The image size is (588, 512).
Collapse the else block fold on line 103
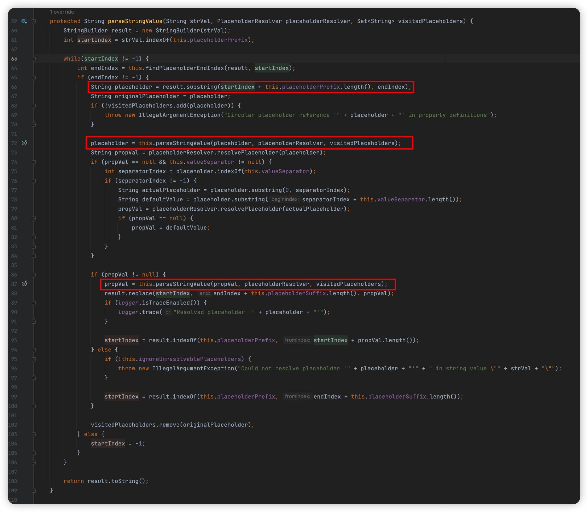pos(34,434)
